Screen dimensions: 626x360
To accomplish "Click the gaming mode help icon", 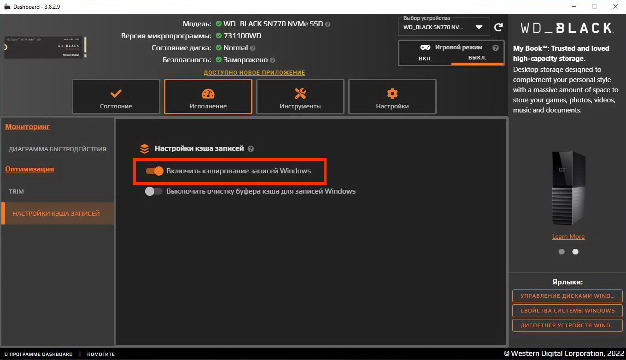I will click(x=496, y=47).
